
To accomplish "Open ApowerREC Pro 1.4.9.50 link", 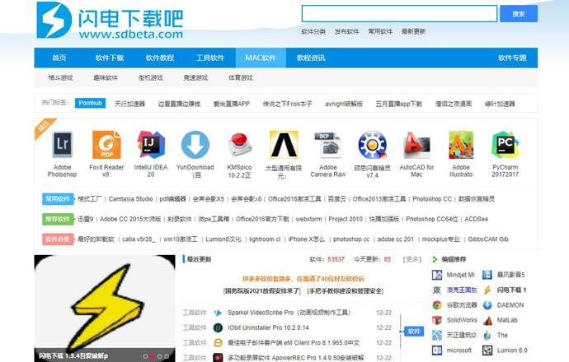I will tap(296, 358).
